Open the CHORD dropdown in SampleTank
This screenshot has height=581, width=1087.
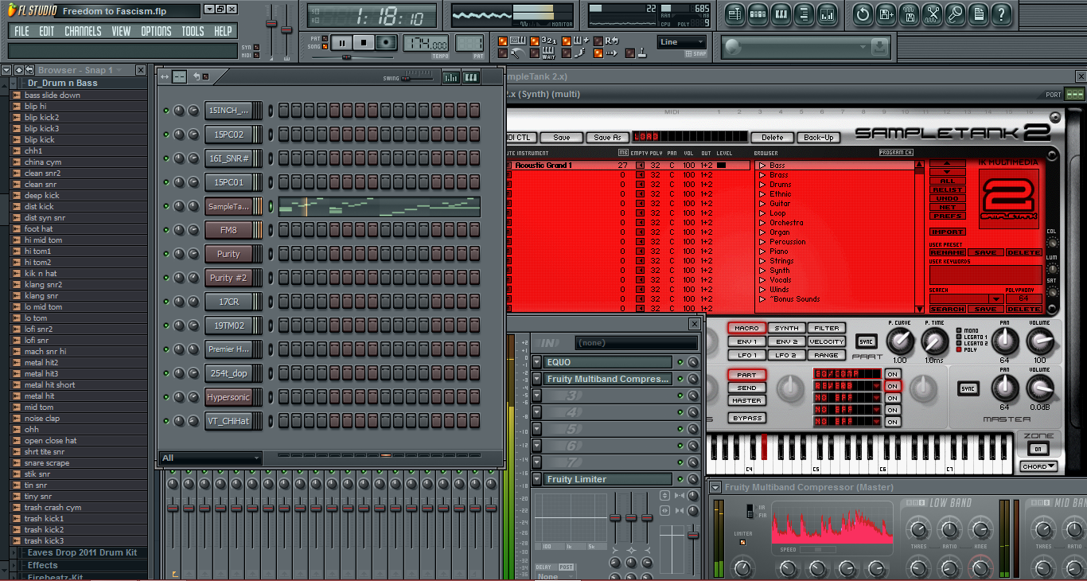[1038, 466]
